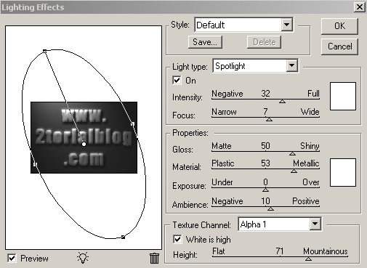Click the preview image thumbnail with text
The height and width of the screenshot is (268, 367).
coord(84,137)
